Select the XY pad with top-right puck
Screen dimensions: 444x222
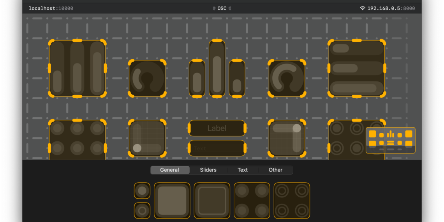click(287, 138)
